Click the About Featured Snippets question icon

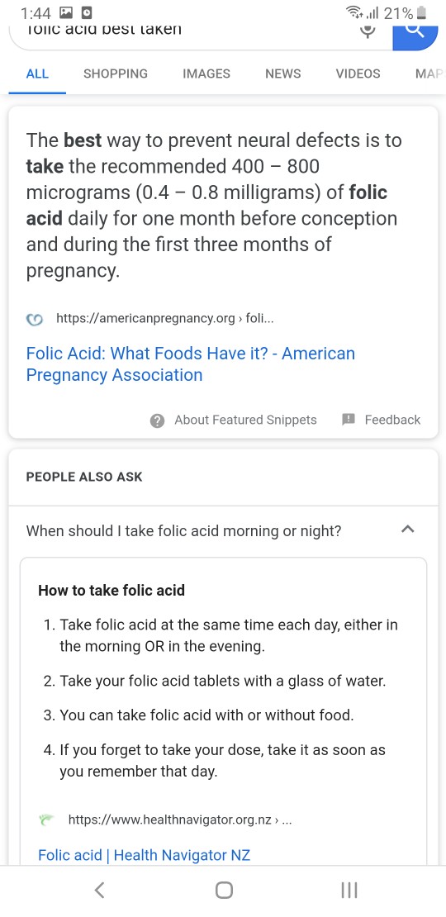157,420
